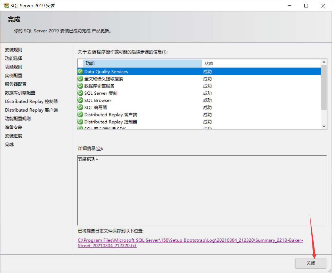Click the 功能选择 step in sidebar
The width and height of the screenshot is (332, 273).
tap(13, 58)
